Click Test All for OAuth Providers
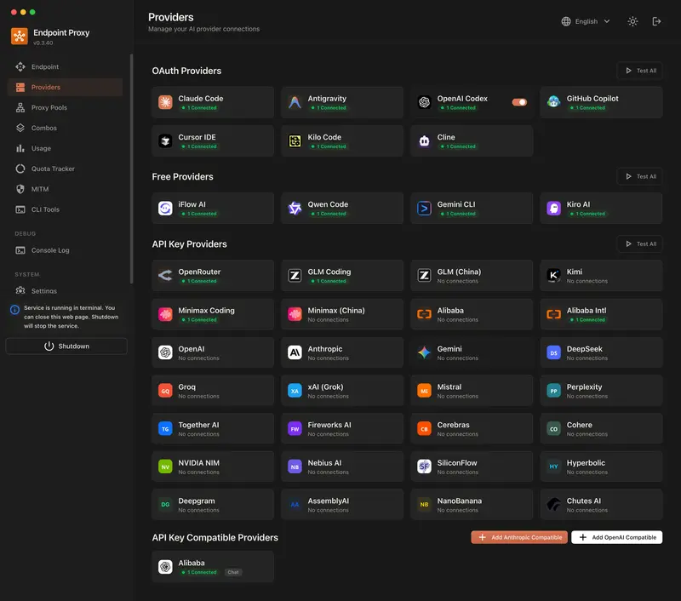 tap(640, 71)
